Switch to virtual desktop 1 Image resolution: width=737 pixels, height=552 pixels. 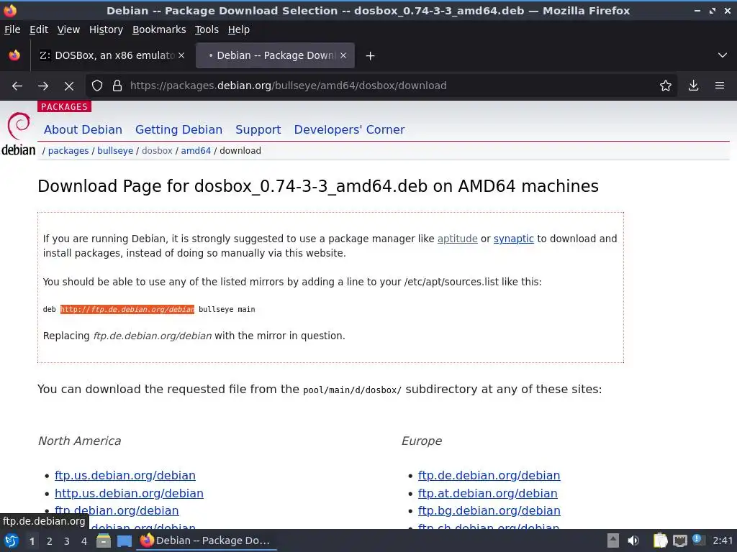pyautogui.click(x=32, y=541)
